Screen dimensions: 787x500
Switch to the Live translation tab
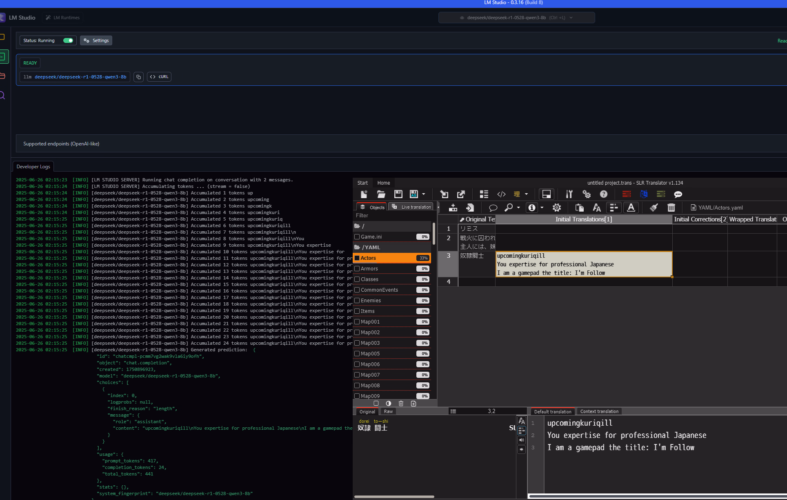pyautogui.click(x=411, y=207)
